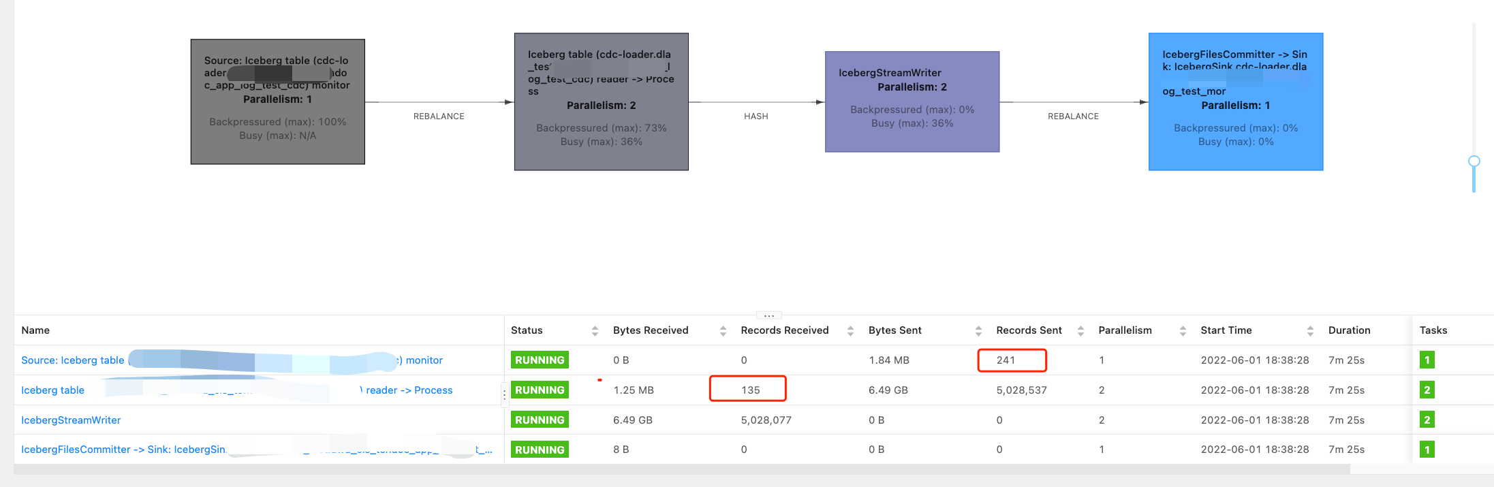Click the green task badge for IcebergStreamWriter
The height and width of the screenshot is (487, 1494).
click(x=1427, y=420)
